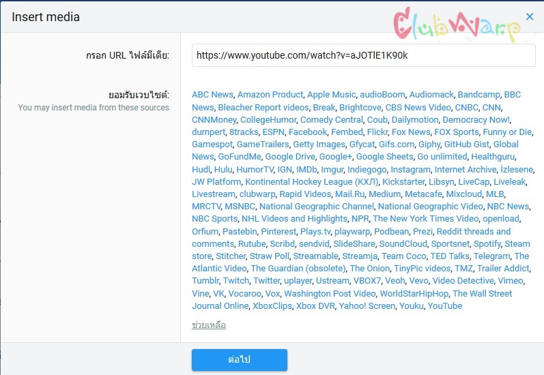544x375 pixels.
Task: Open the YouTube source link
Action: point(445,306)
